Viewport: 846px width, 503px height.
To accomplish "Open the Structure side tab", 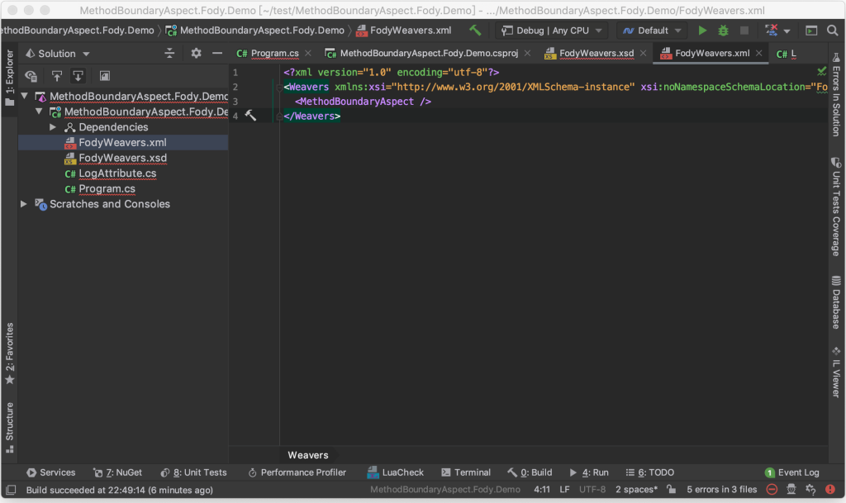I will pyautogui.click(x=9, y=428).
